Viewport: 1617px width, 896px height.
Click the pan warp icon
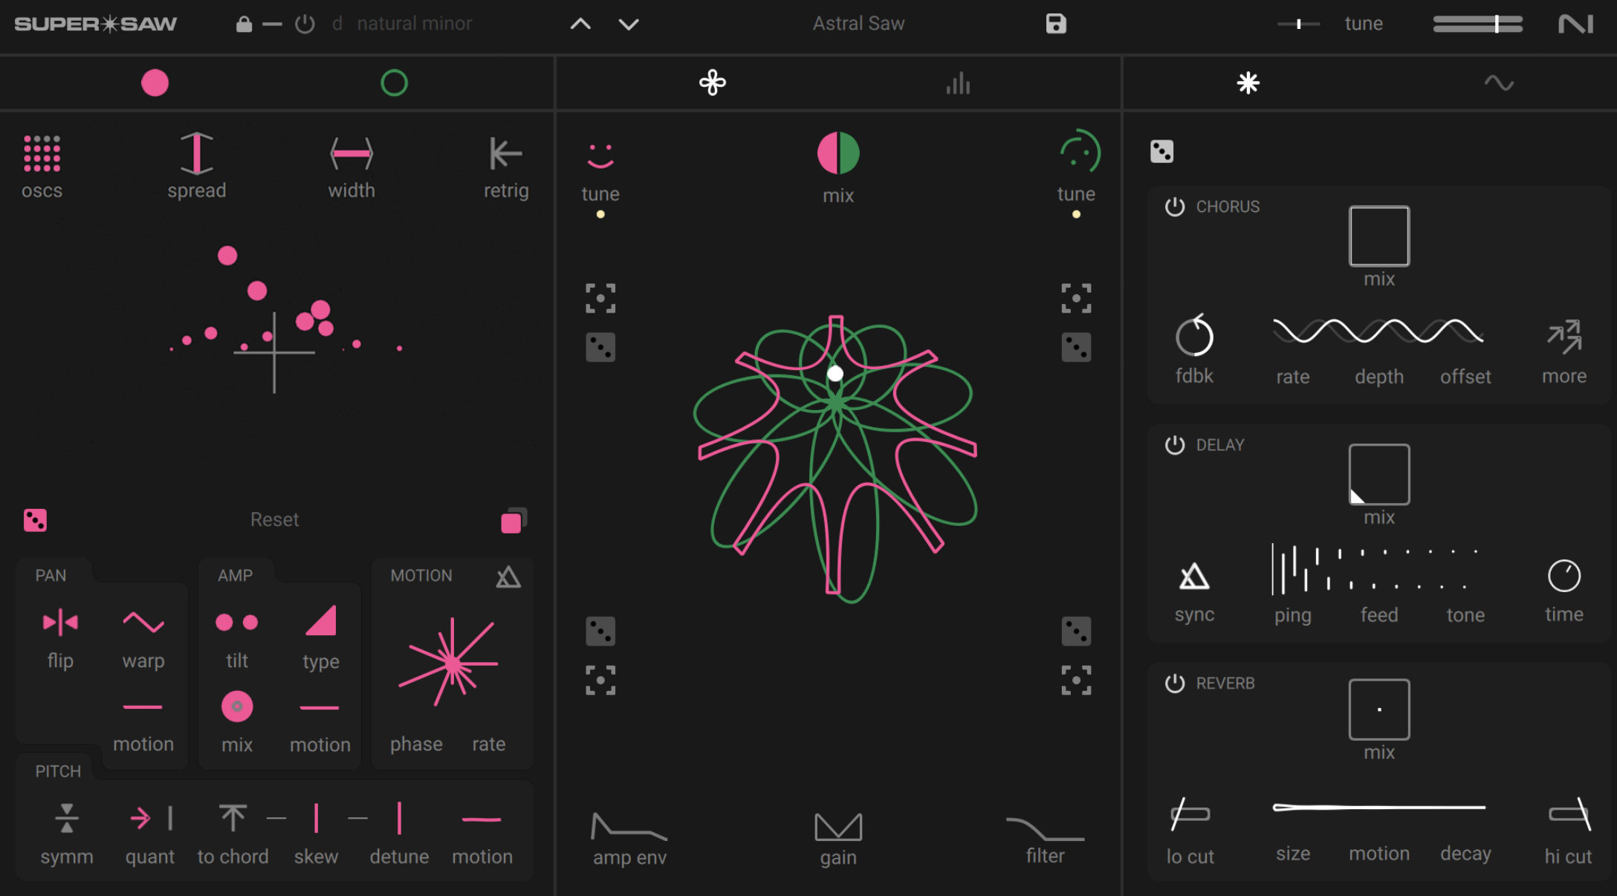click(143, 622)
